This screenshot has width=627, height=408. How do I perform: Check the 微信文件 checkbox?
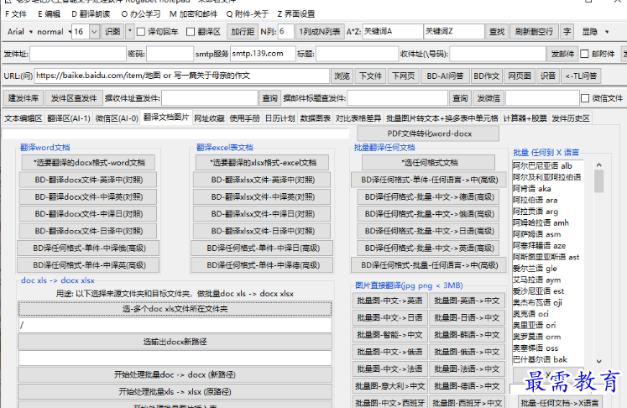[585, 98]
